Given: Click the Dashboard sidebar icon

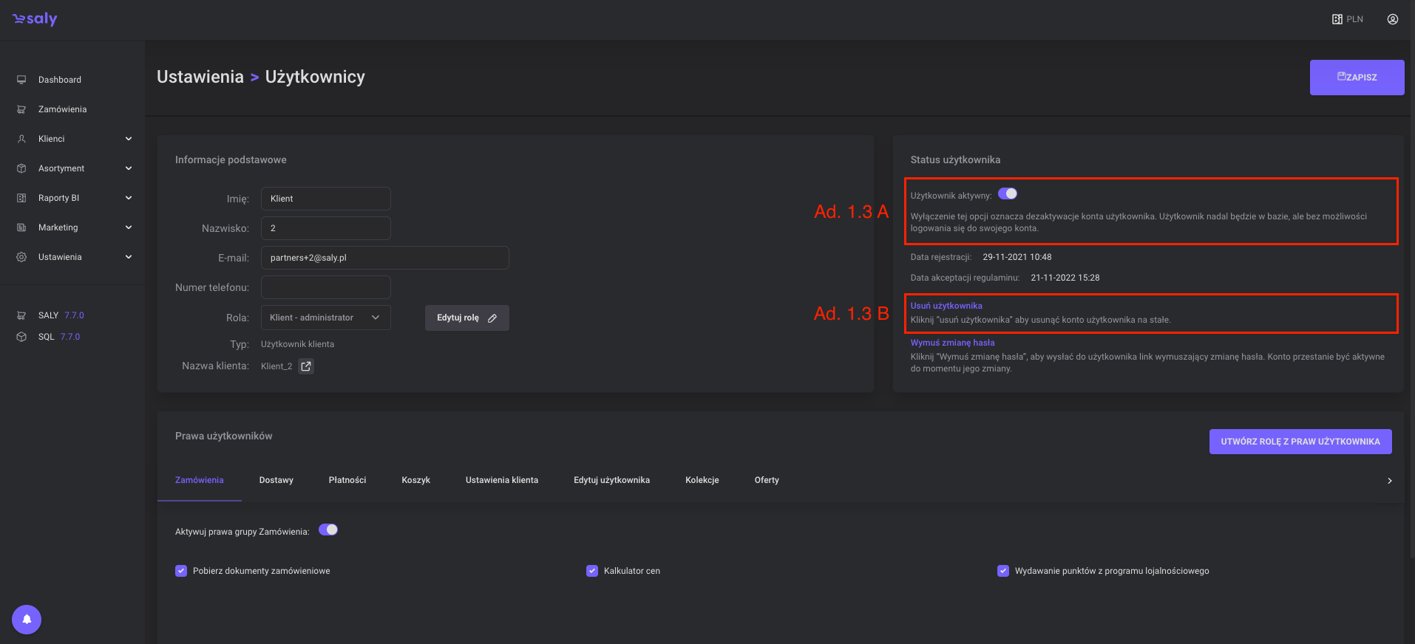Looking at the screenshot, I should click(x=21, y=80).
